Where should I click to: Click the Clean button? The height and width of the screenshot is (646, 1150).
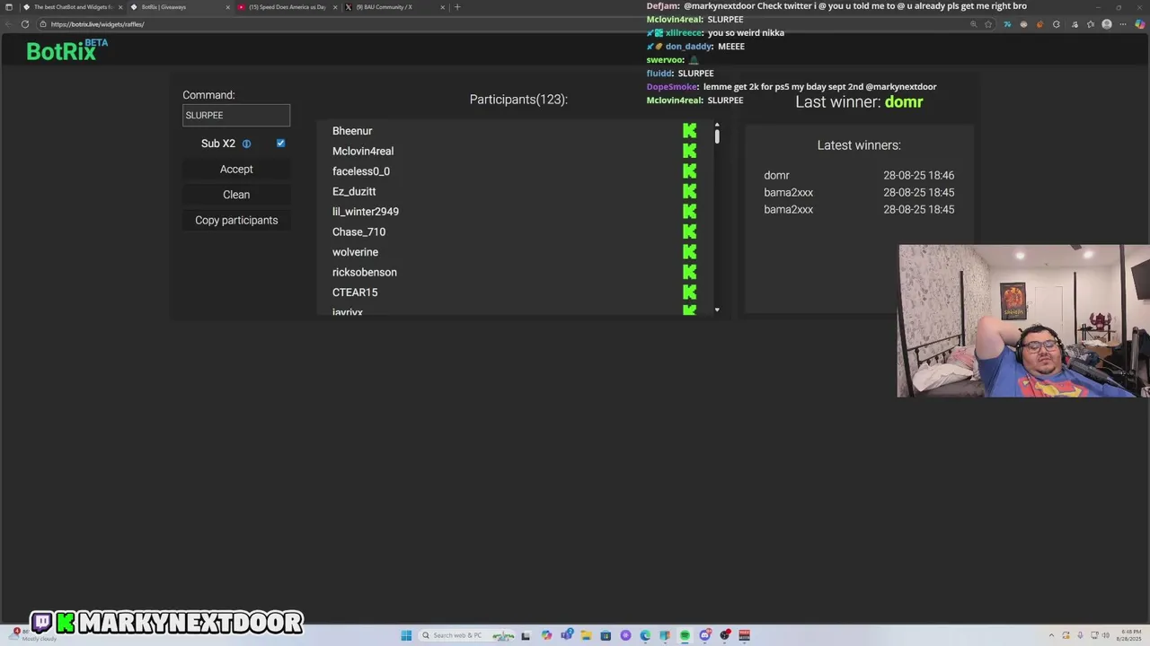pos(236,195)
